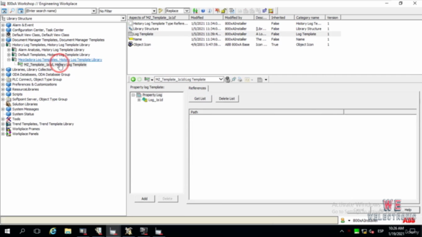Open the Library Structure selector dropdown
The image size is (422, 237).
123,18
